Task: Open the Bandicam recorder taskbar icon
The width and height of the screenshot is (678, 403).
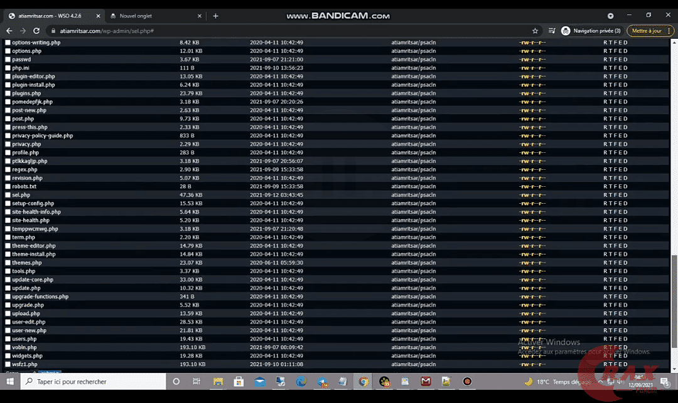Action: (x=468, y=382)
